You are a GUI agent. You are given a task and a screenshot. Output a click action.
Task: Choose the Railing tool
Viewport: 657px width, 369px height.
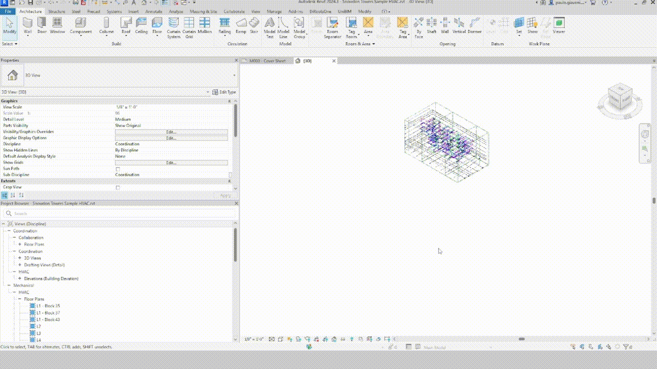tap(224, 26)
